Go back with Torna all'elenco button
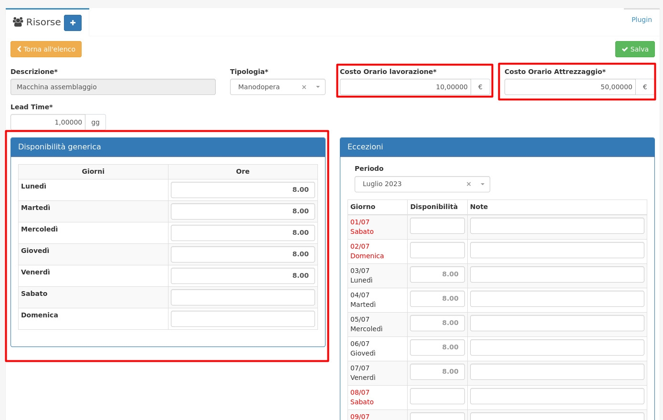The width and height of the screenshot is (663, 420). [46, 49]
